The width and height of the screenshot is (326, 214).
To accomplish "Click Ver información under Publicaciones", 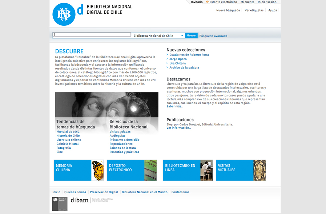I will coord(178,128).
